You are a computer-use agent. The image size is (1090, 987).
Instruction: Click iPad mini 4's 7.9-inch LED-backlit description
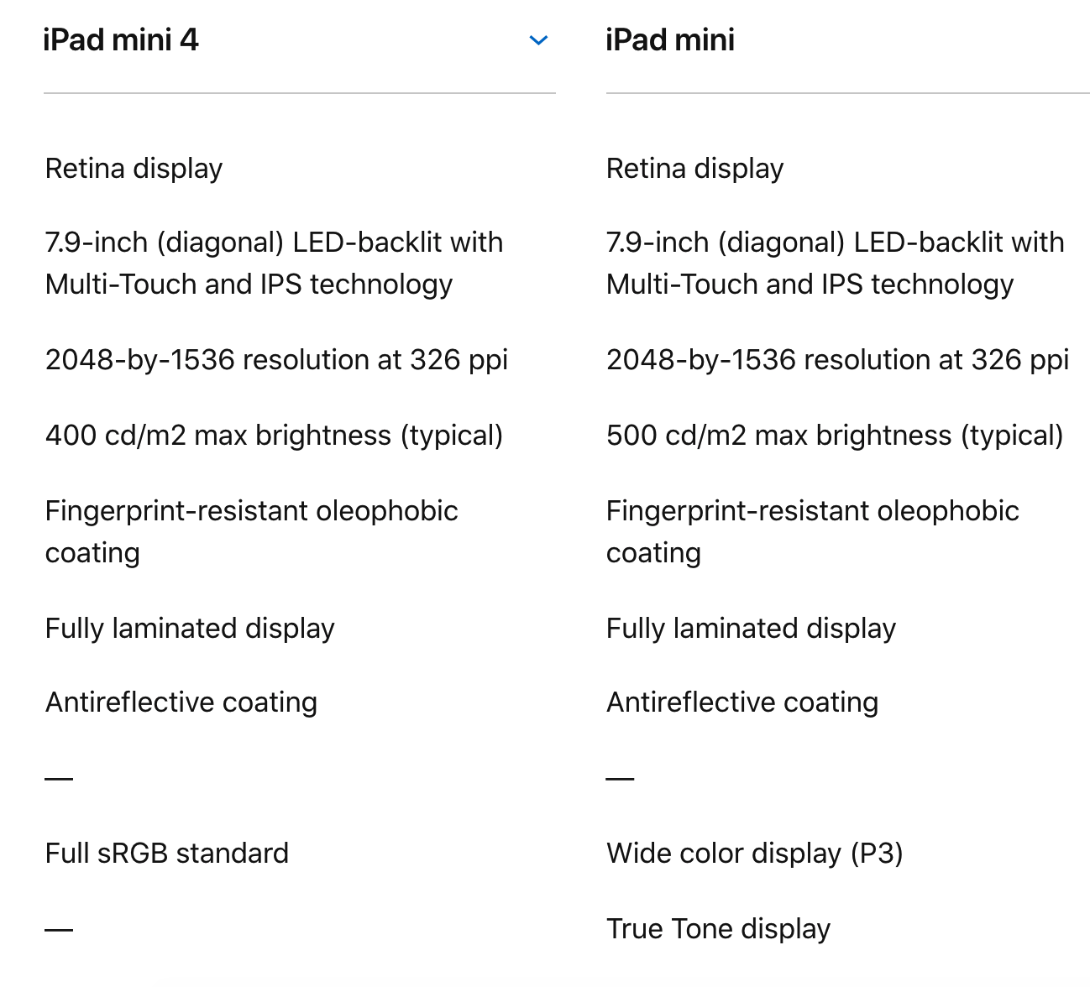275,264
